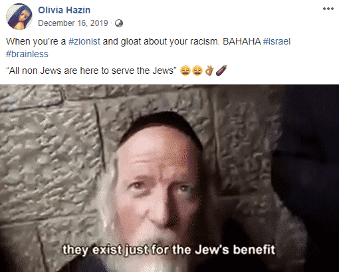The image size is (339, 272).
Task: Click the second weary face emoji
Action: tap(197, 70)
